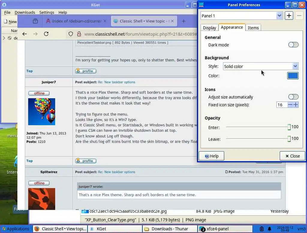Switch to the Display tab

[x=209, y=28]
